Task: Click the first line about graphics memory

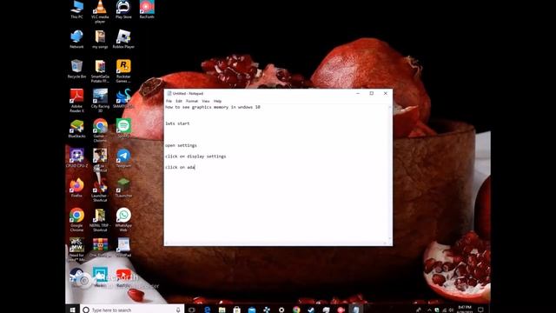Action: (x=212, y=107)
